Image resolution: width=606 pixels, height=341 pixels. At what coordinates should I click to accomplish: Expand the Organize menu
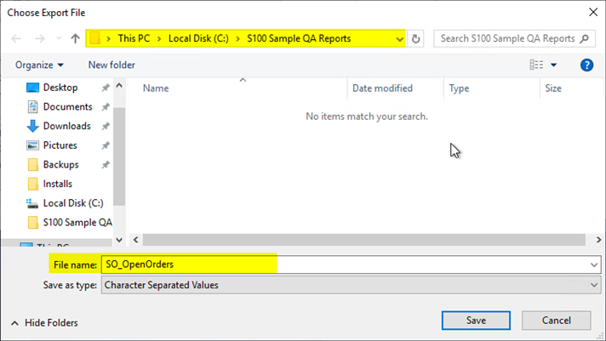click(39, 65)
